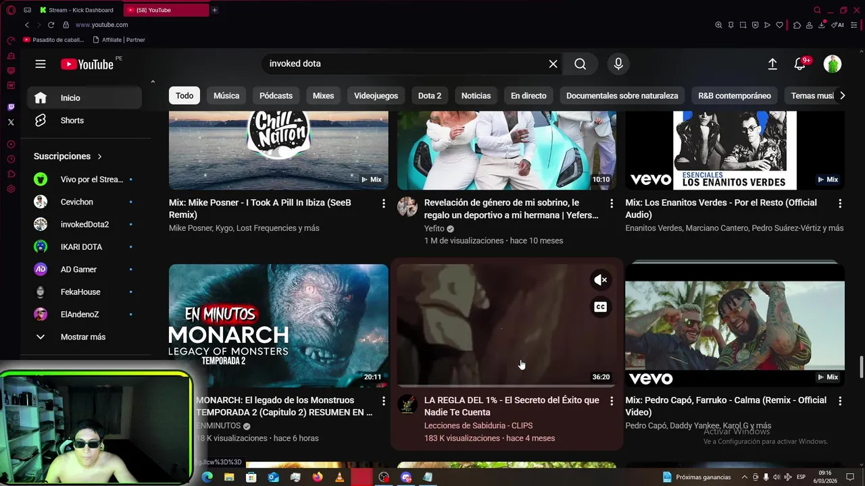Open Pasadito de caball... bookmark

click(53, 40)
